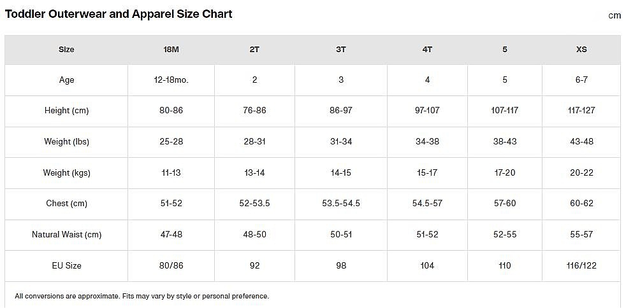The height and width of the screenshot is (308, 633).
Task: Select the Height (cm) row label
Action: tap(66, 111)
